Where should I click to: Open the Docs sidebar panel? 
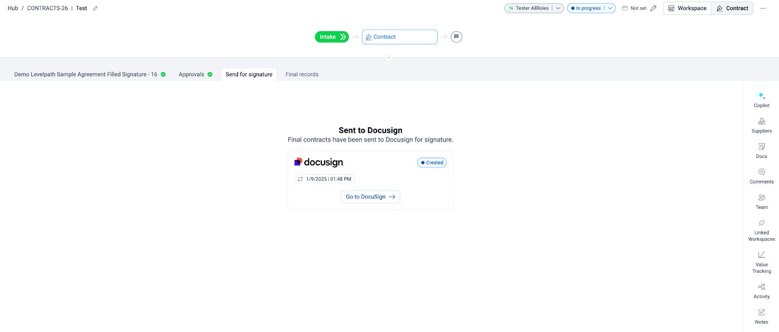[x=761, y=150]
